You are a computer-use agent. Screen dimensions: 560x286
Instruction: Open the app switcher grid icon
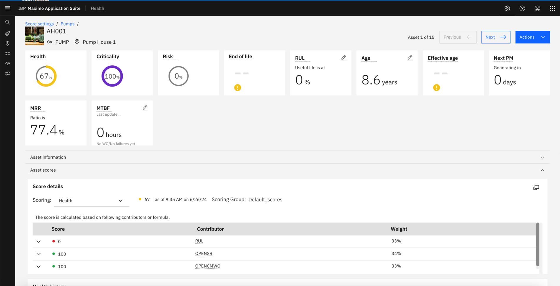(x=552, y=8)
